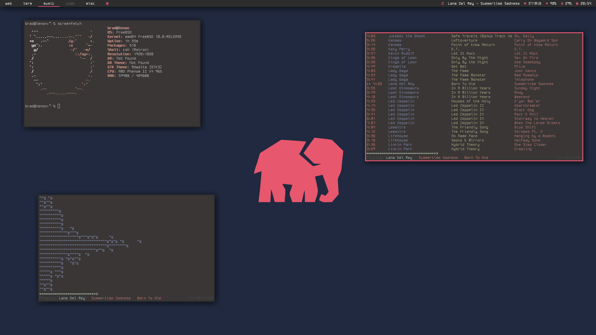This screenshot has width=596, height=335.
Task: Select the Lady Gaga song Bad Romance
Action: 526,75
